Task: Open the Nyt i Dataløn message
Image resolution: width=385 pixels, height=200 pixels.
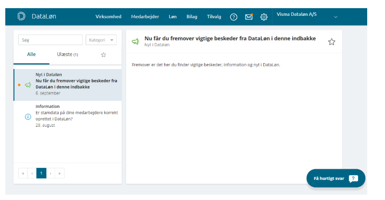Action: coord(68,85)
